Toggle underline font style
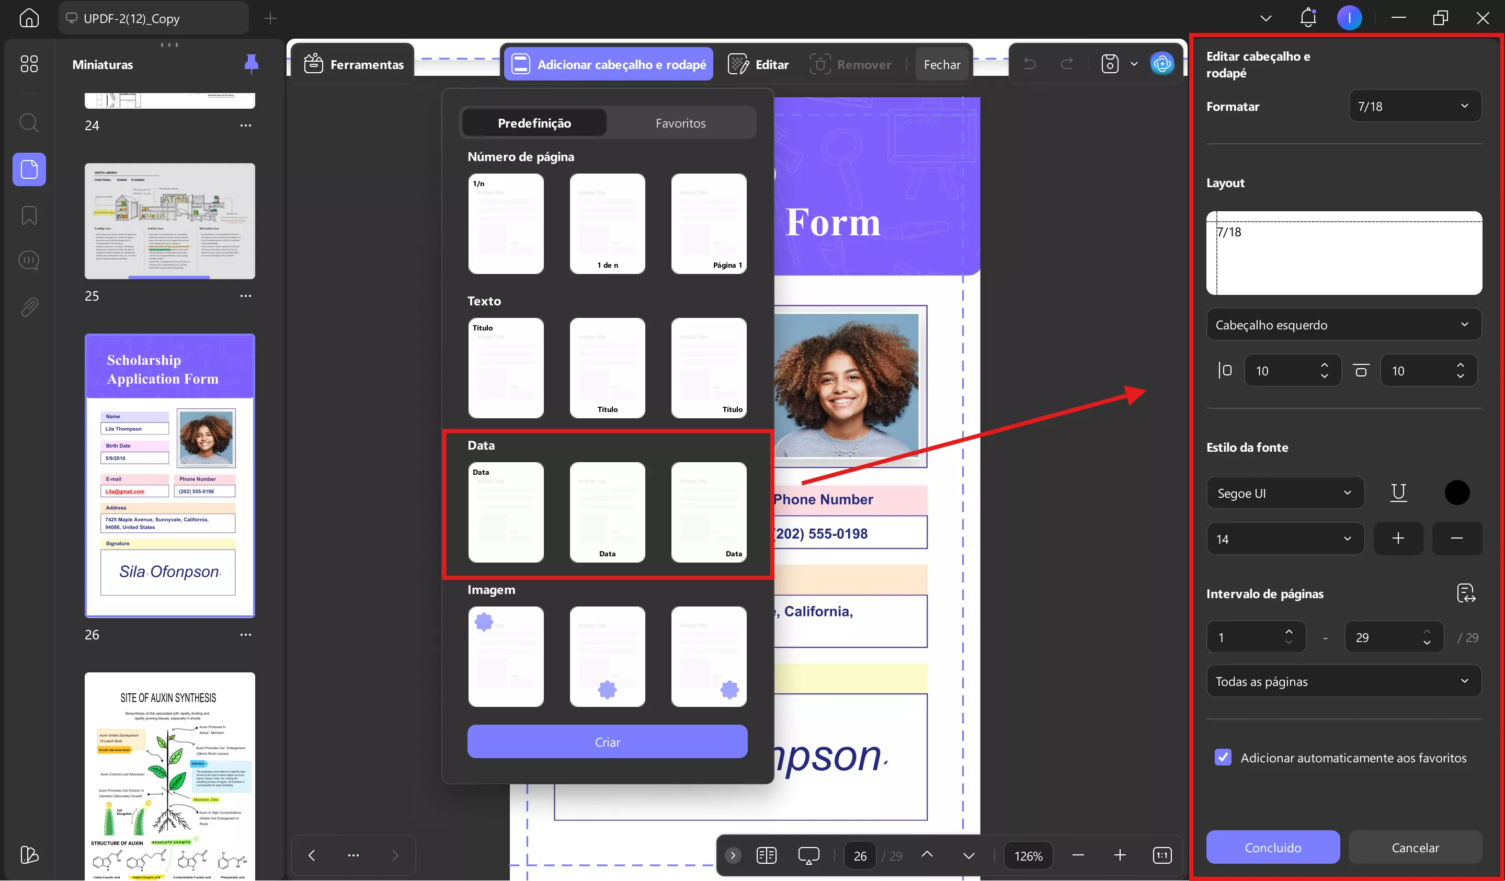The image size is (1505, 881). click(1398, 492)
